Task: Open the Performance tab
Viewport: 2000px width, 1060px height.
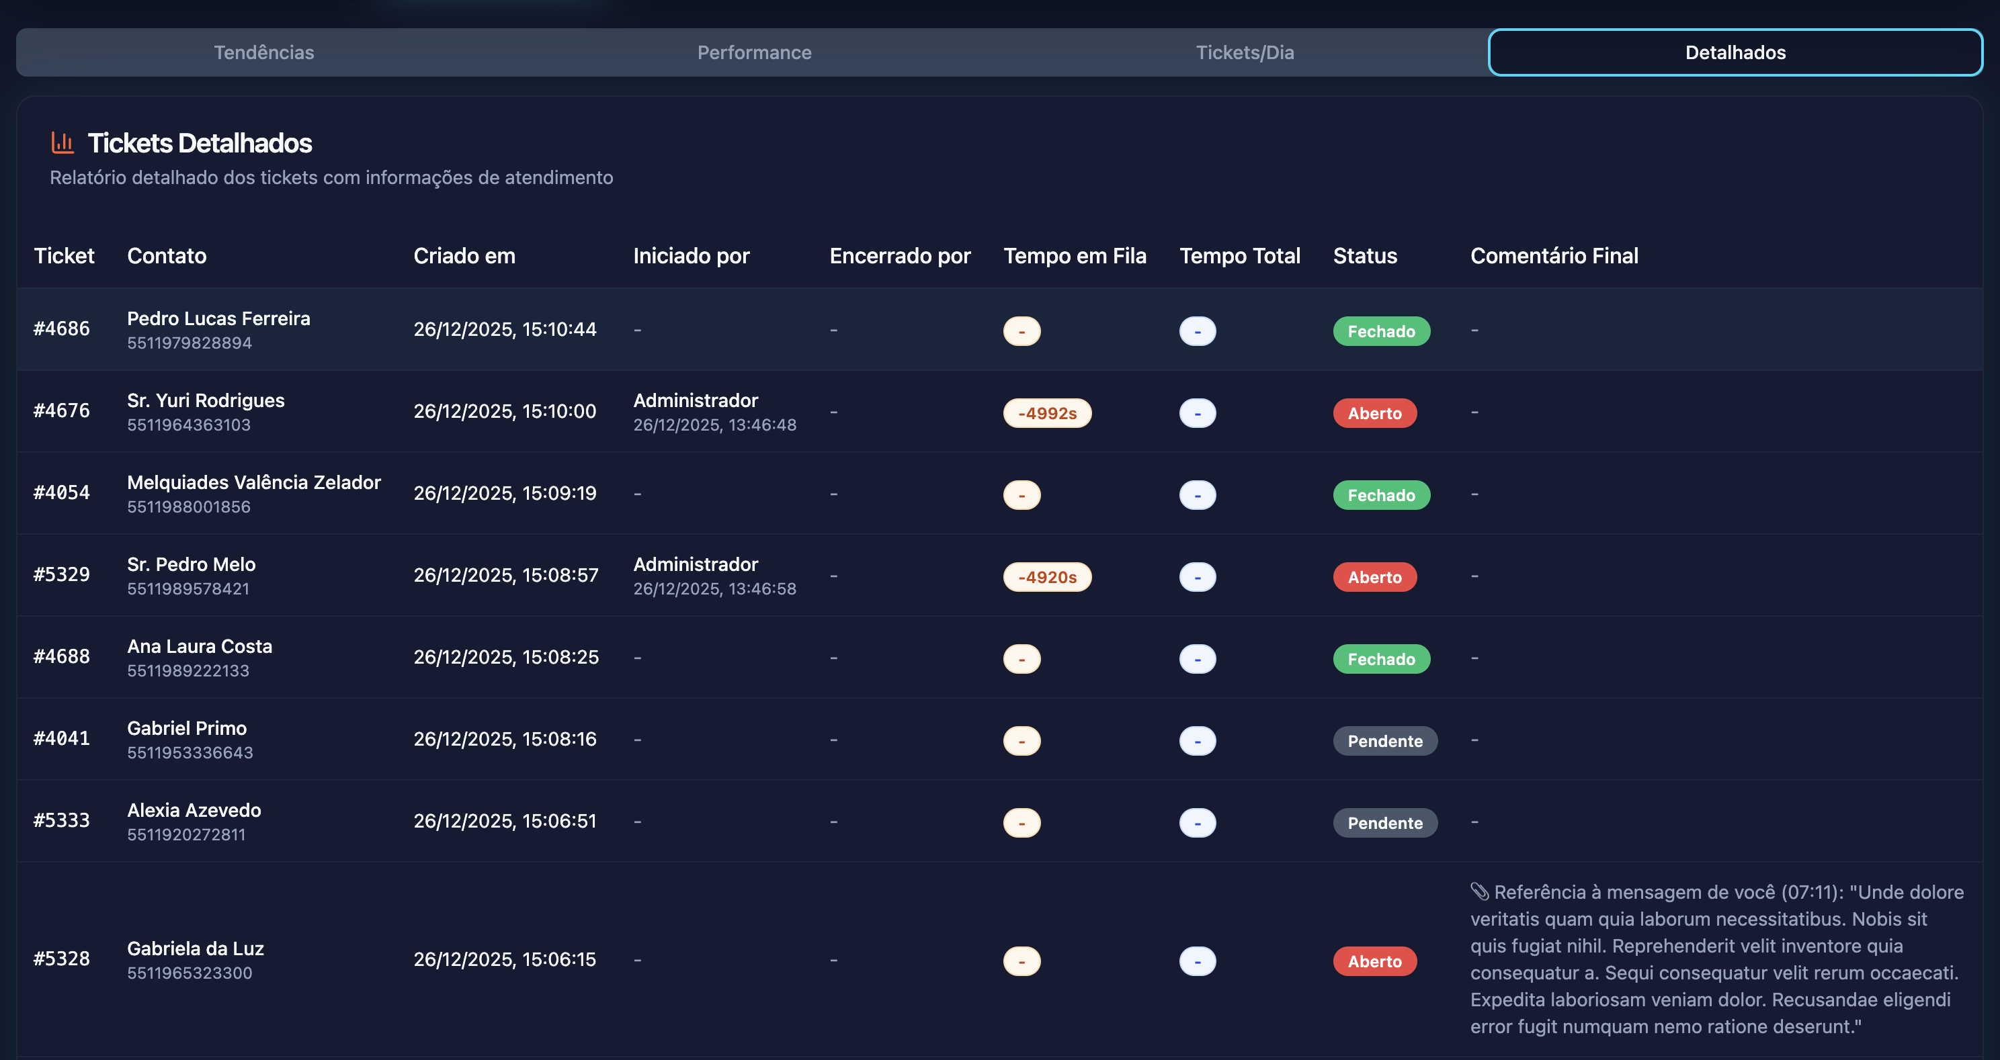Action: tap(754, 53)
